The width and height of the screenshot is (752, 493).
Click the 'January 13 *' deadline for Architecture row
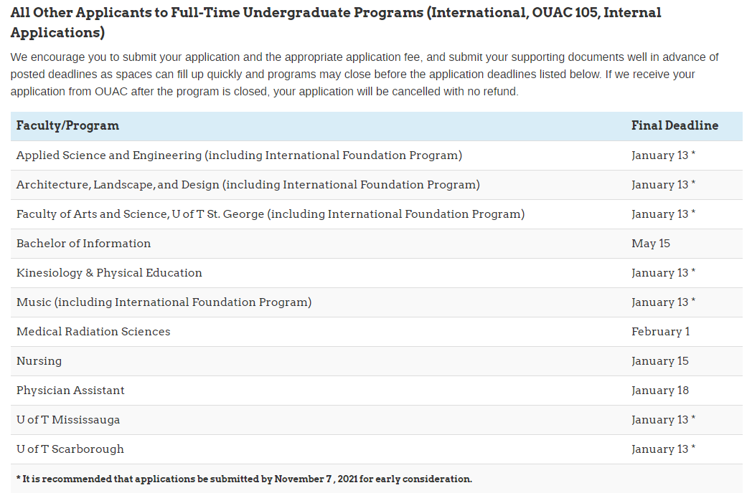pos(663,185)
